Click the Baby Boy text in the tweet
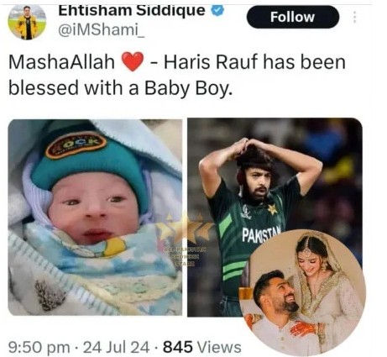387x357 pixels. tap(189, 88)
